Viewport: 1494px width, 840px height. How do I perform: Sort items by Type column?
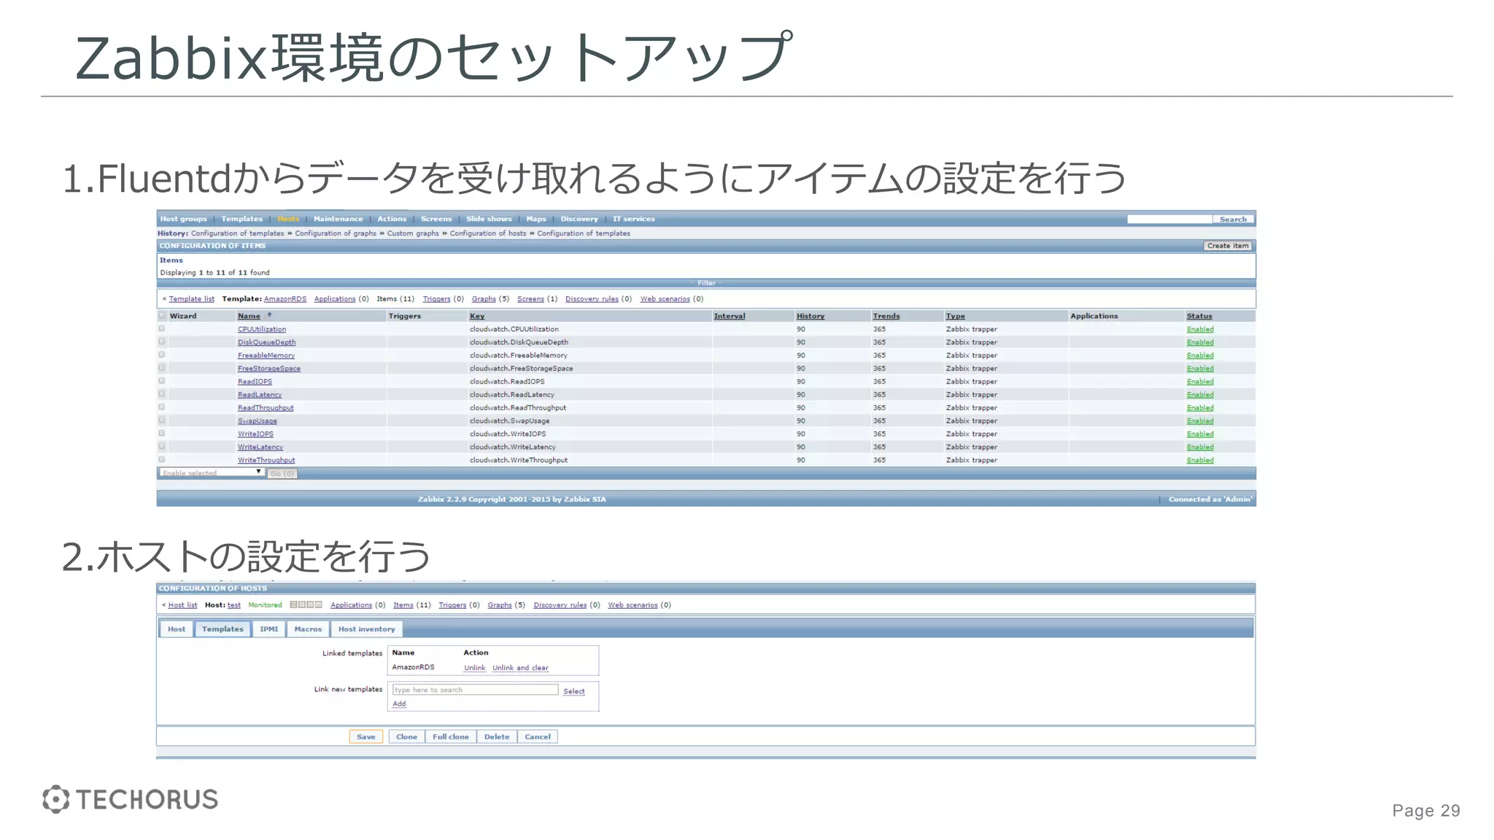tap(955, 316)
